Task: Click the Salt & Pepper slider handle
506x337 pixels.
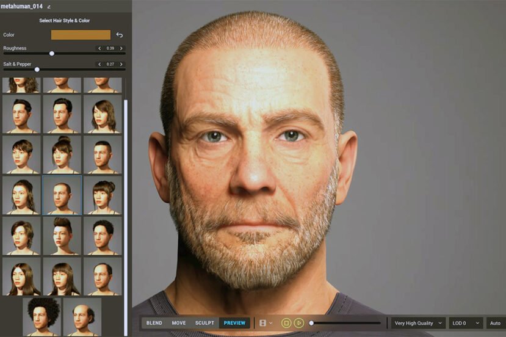Action: click(x=37, y=70)
